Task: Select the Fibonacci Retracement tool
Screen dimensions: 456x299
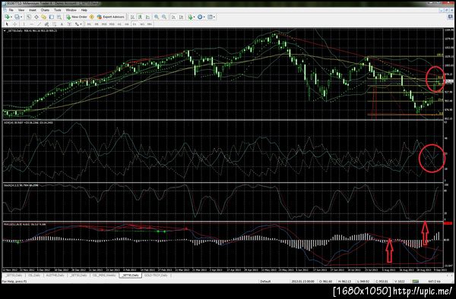Action: [x=55, y=24]
